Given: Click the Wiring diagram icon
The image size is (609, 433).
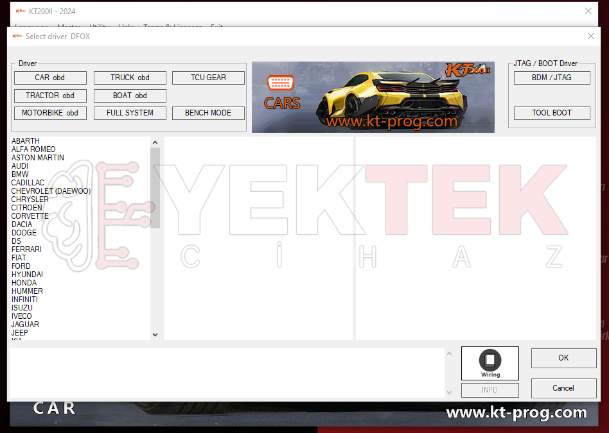Looking at the screenshot, I should coord(490,363).
